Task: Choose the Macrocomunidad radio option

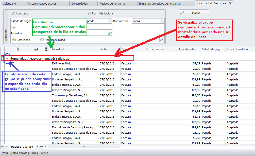Action: [42, 40]
